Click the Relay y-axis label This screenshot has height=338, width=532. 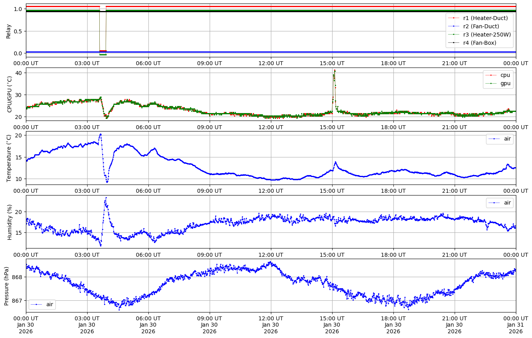point(9,31)
